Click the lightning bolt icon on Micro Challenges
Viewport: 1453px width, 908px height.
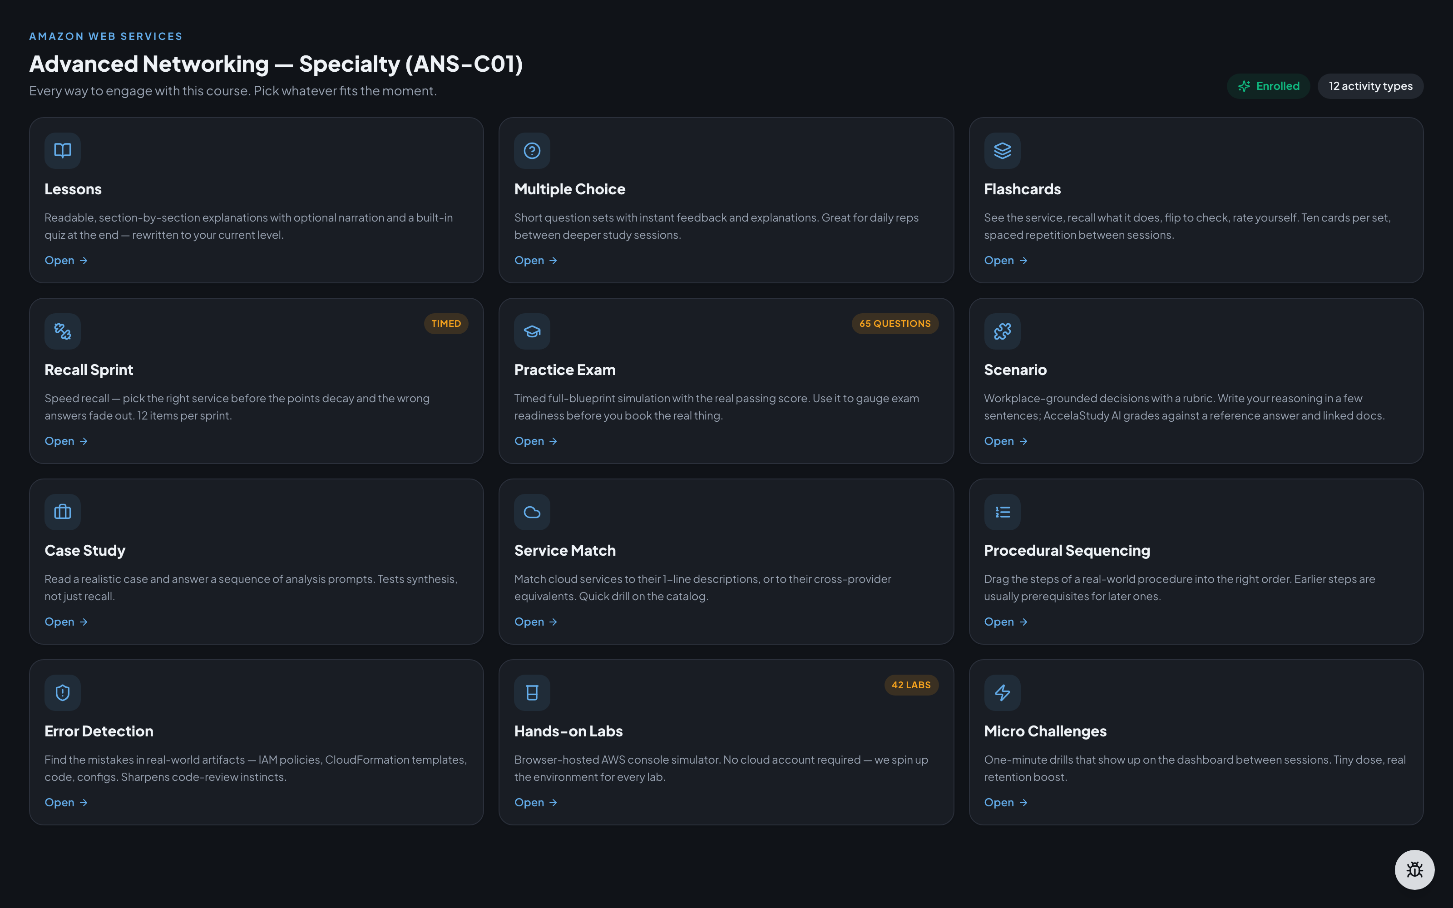(x=1002, y=692)
